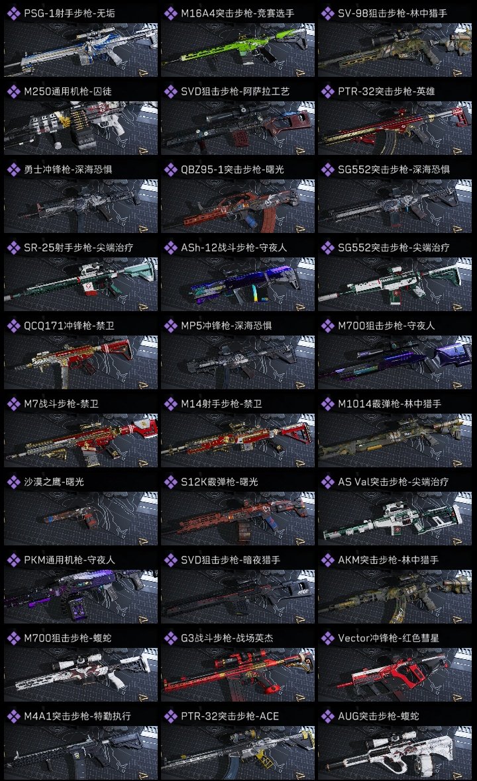Screen dimensions: 477x781
Task: Select the AS Val突击步枪-尖端治疗 skin image
Action: point(395,518)
